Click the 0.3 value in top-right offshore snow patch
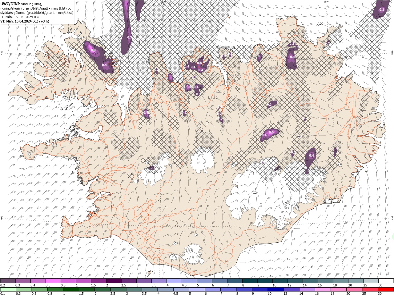 coord(382,10)
